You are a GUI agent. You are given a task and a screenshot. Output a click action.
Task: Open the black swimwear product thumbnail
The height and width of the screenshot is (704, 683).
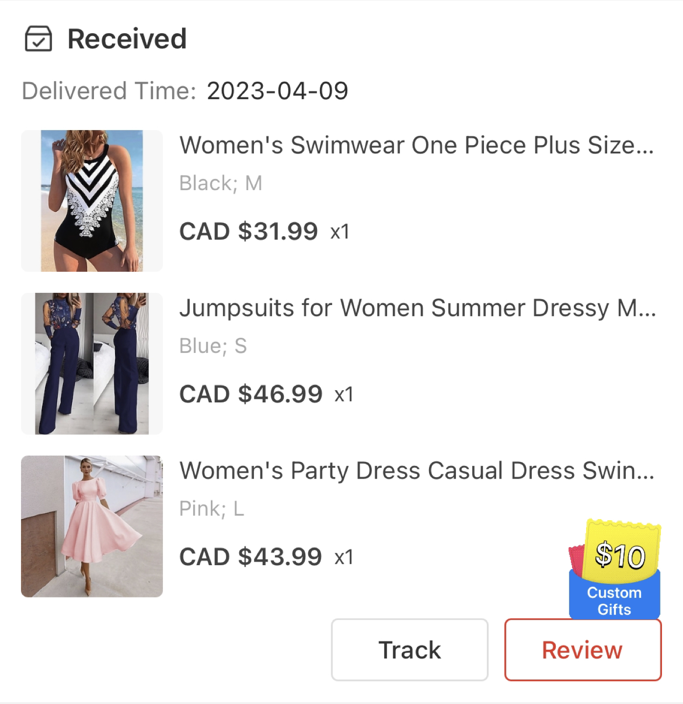pos(92,201)
